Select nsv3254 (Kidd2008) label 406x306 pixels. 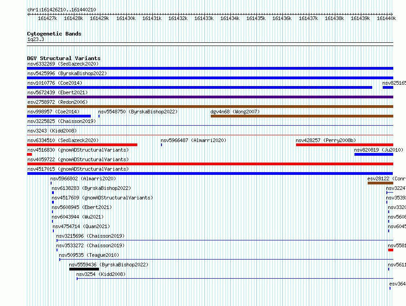click(x=101, y=274)
